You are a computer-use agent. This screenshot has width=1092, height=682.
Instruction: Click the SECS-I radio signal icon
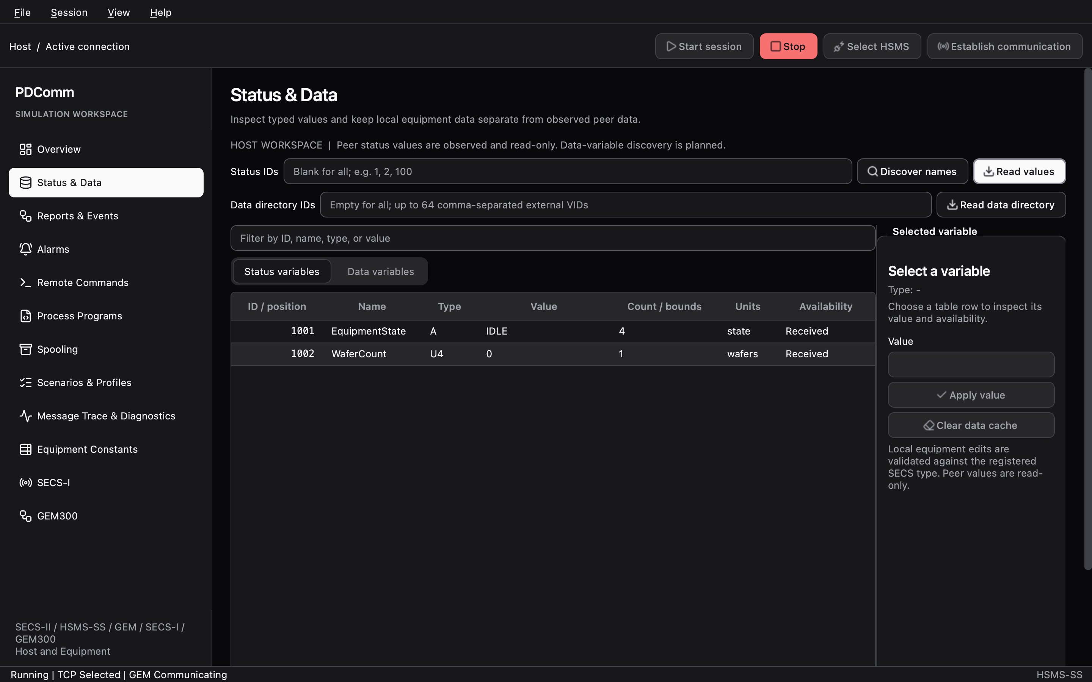click(26, 483)
